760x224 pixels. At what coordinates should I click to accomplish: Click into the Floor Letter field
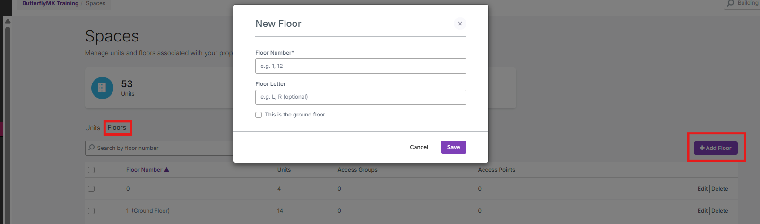pos(361,97)
